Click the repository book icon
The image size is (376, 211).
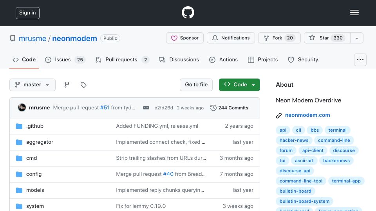click(13, 38)
